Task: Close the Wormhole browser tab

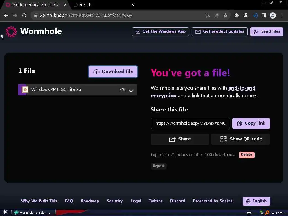Action: point(65,5)
